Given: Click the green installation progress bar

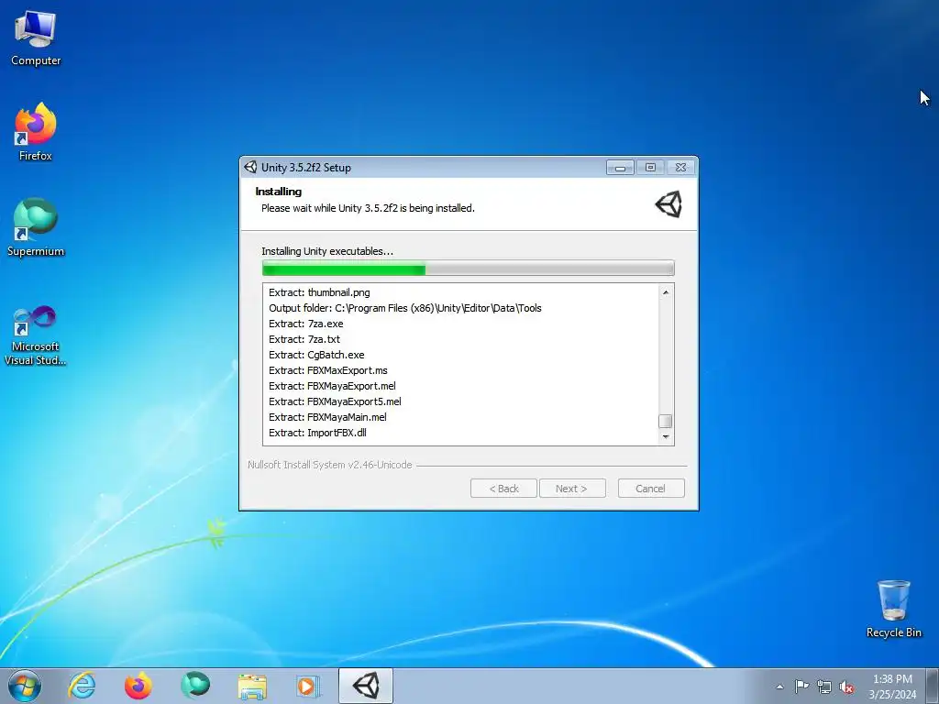Looking at the screenshot, I should click(468, 269).
